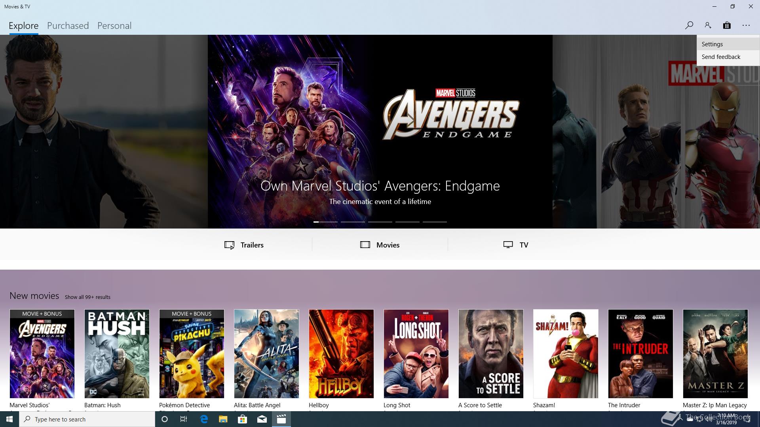
Task: Open A Score to Settle poster
Action: tap(491, 353)
